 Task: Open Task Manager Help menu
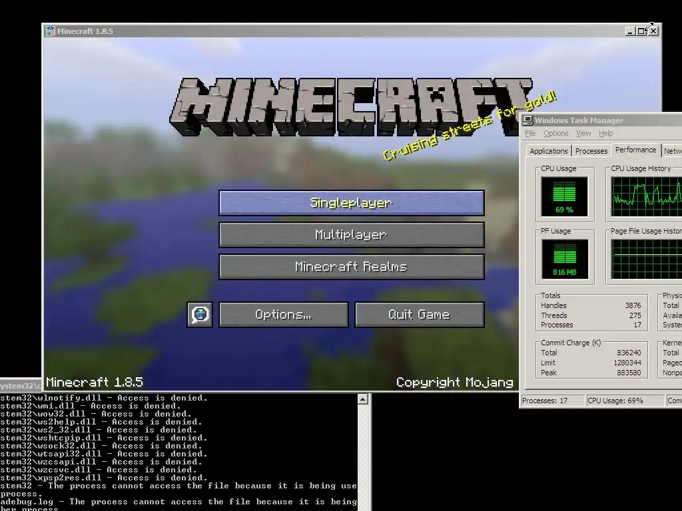(605, 133)
